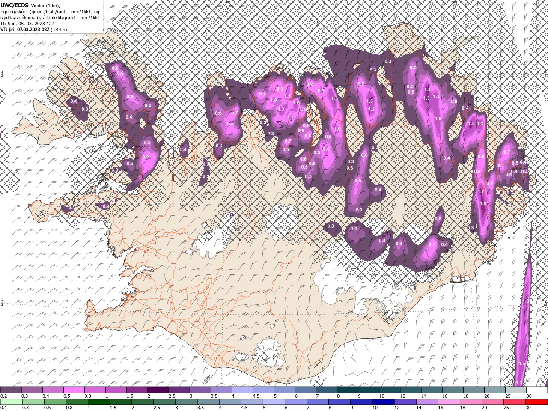Click the 'VT: þri. 07.03.2023 08Z (+44 h)' line

[33, 30]
